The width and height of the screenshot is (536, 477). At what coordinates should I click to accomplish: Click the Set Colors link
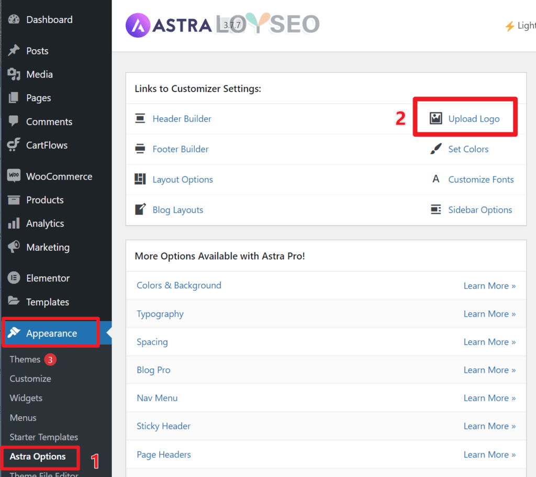click(x=468, y=149)
